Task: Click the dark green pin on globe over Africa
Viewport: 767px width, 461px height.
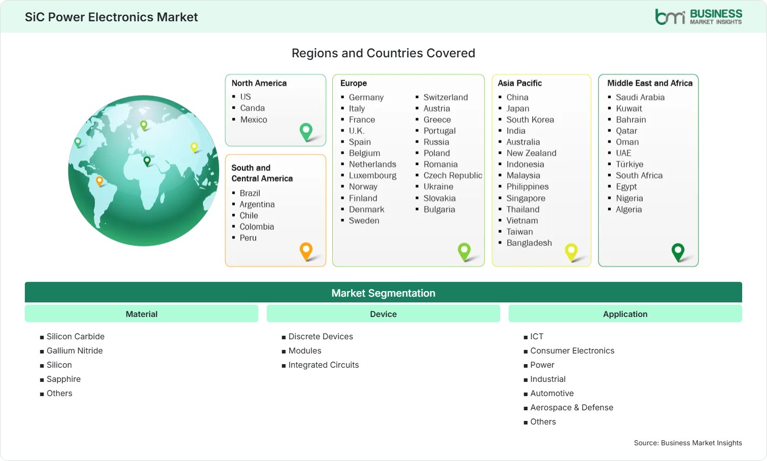Action: click(147, 161)
